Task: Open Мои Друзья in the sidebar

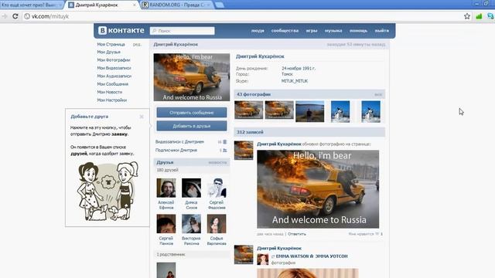Action: (108, 52)
